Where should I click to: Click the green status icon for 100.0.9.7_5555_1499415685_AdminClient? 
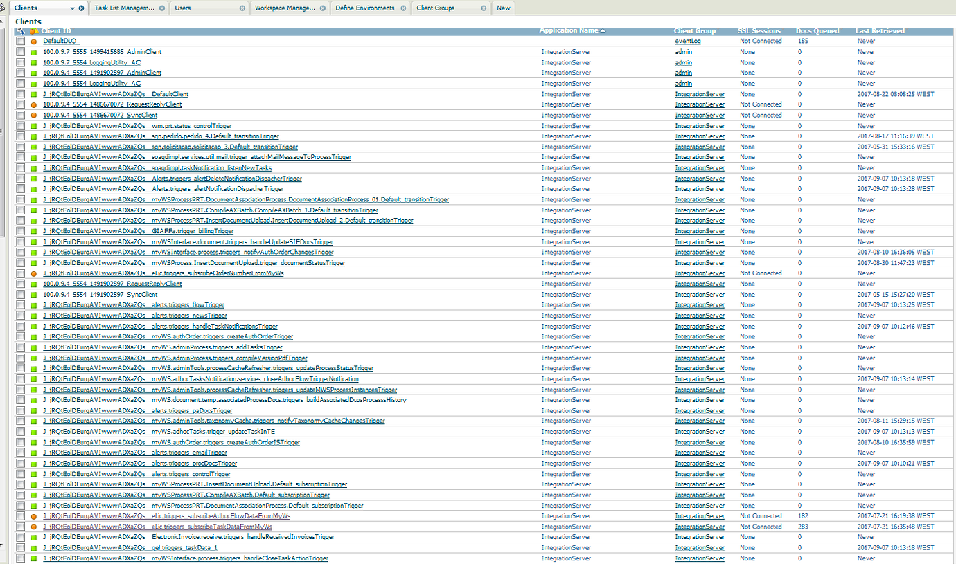coord(33,52)
